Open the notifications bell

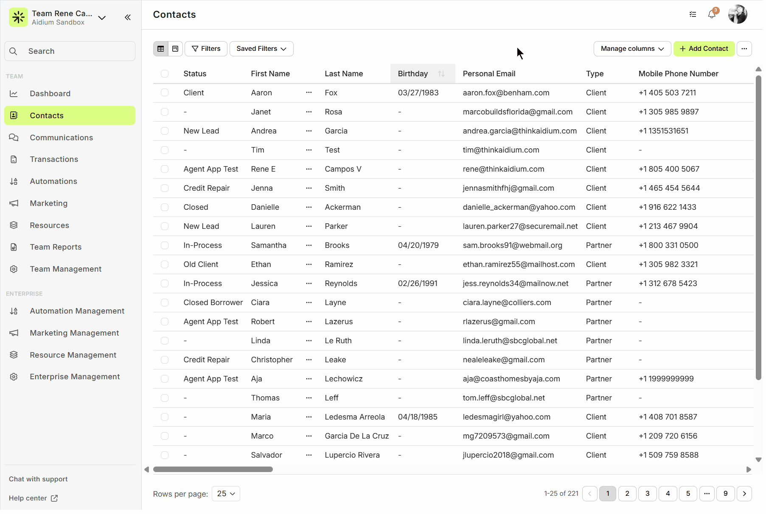(x=712, y=14)
